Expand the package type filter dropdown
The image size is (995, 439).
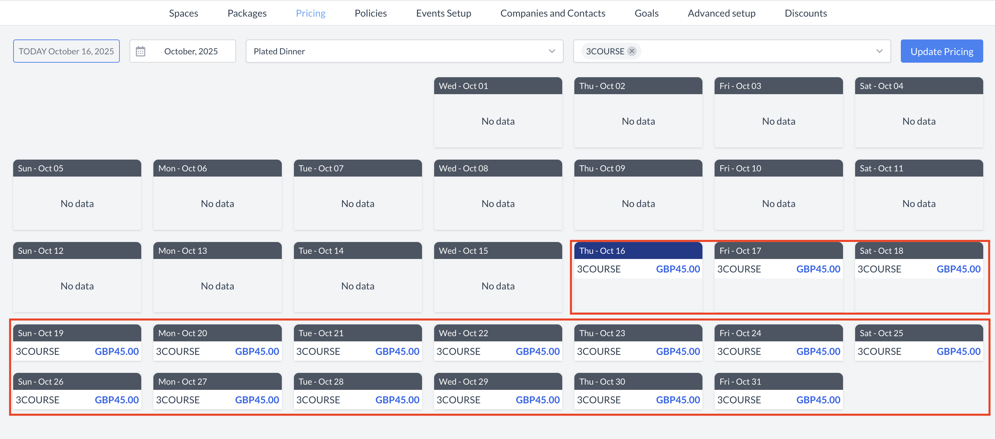tap(734, 51)
